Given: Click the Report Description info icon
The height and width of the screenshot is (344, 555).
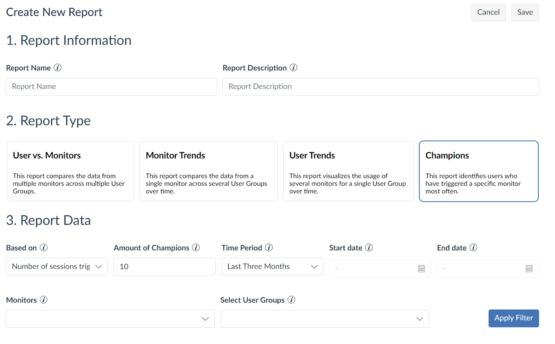Looking at the screenshot, I should [293, 68].
